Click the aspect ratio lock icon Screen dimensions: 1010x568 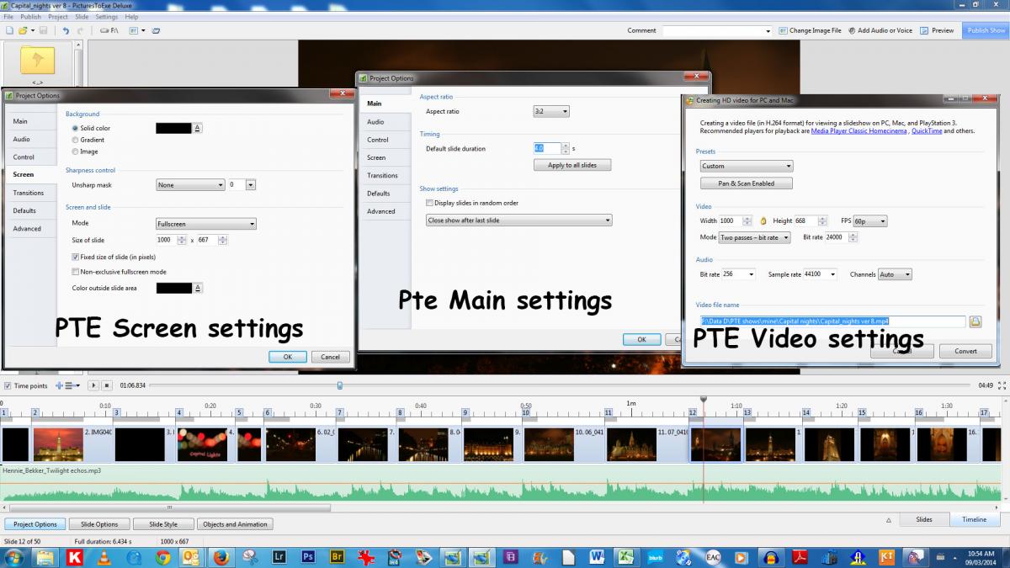763,221
